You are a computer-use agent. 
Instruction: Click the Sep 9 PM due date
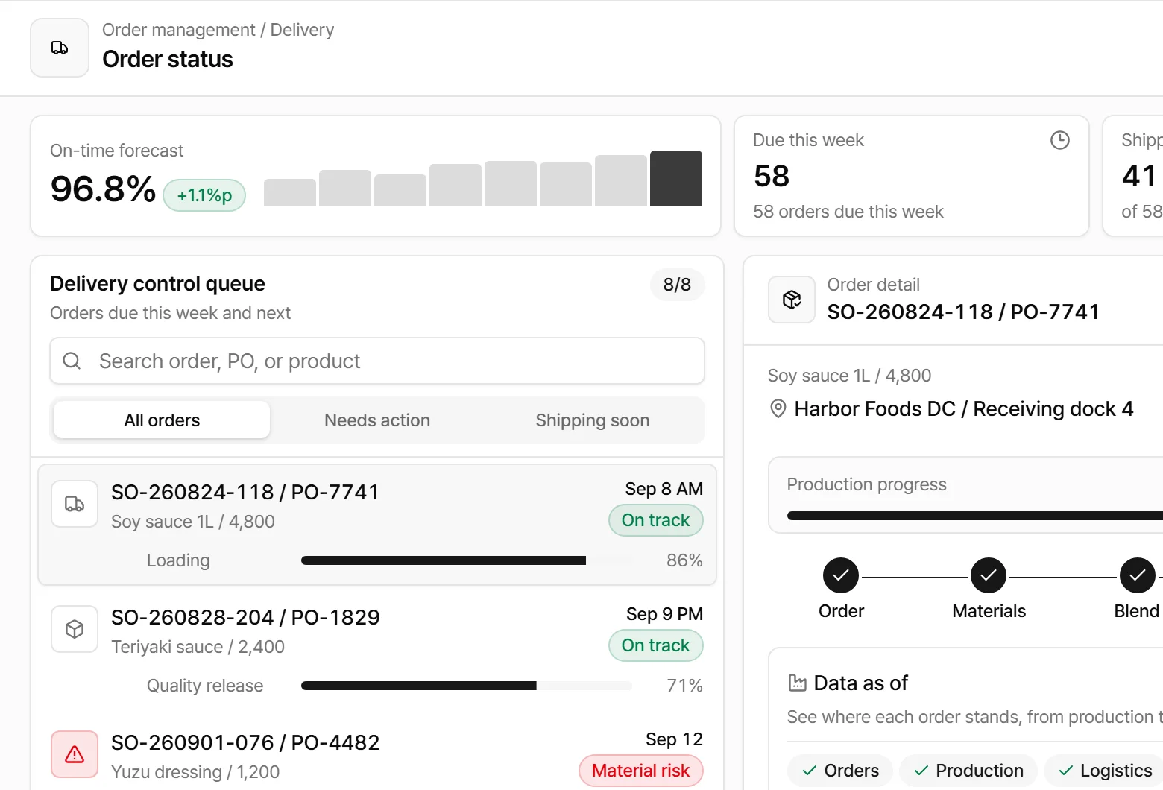(665, 614)
